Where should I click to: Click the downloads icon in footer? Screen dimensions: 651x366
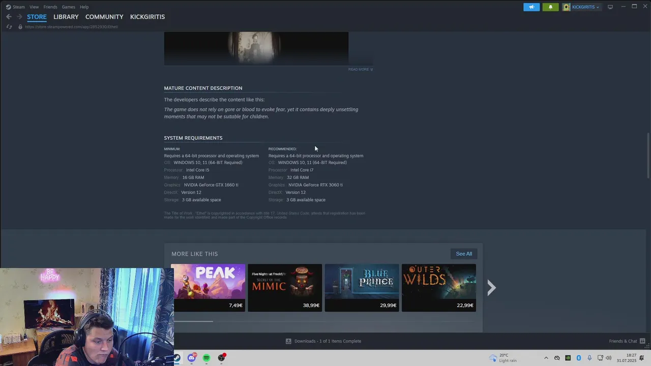click(x=288, y=341)
